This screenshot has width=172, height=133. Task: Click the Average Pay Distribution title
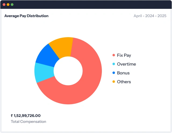pyautogui.click(x=26, y=16)
